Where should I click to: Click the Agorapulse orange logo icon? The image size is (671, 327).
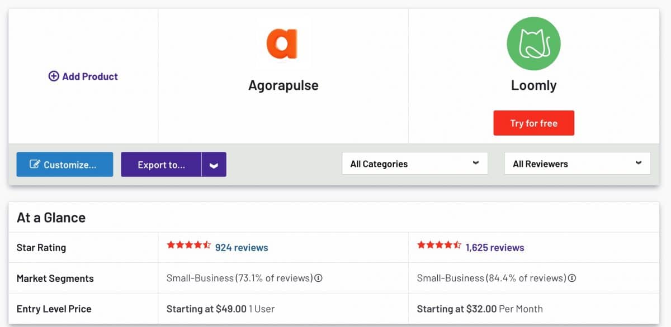click(x=282, y=44)
